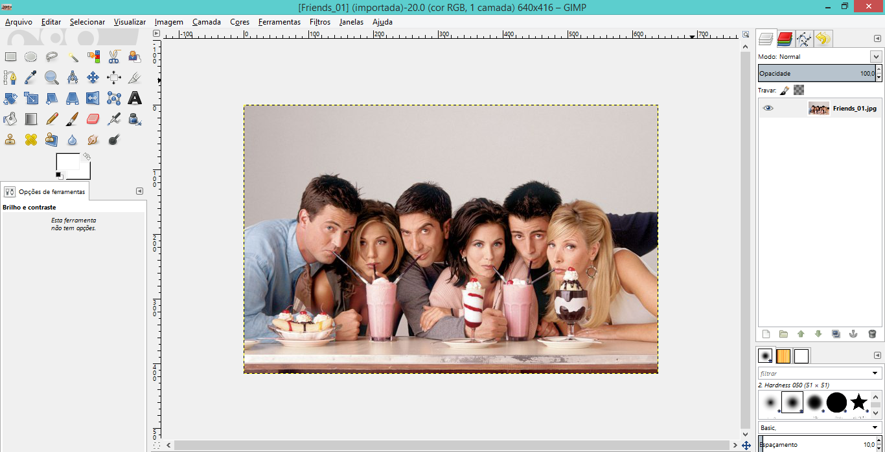
Task: Open the 'Basic,' brush tag dropdown
Action: pos(876,427)
